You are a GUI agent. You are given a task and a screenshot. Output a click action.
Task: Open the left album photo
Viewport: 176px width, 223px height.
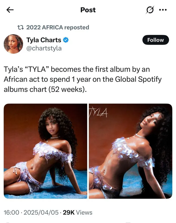click(46, 151)
